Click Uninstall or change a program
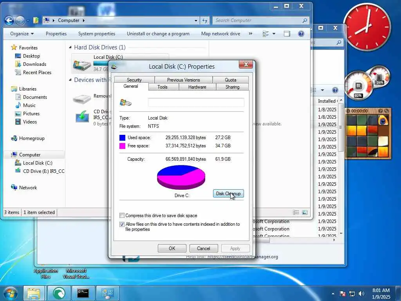 (158, 34)
